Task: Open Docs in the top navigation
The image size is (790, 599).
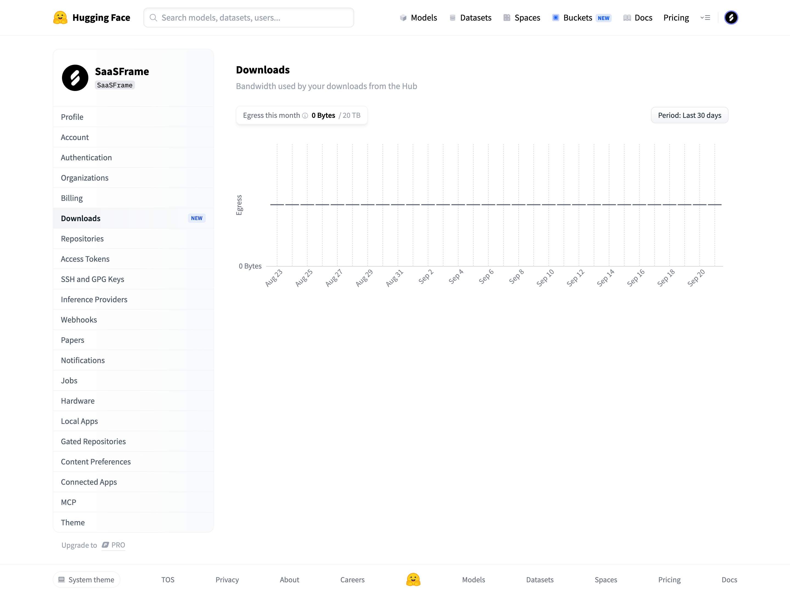Action: (x=638, y=18)
